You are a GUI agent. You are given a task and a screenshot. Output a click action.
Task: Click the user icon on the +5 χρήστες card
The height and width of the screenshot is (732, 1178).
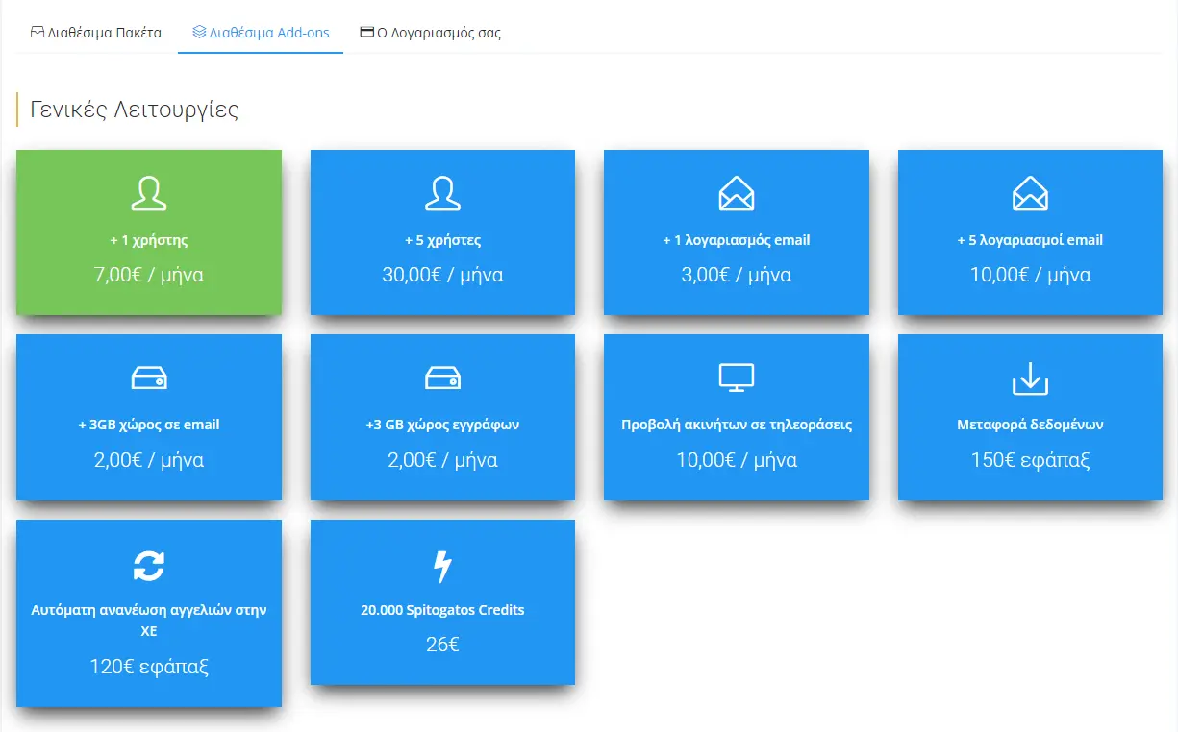point(442,193)
